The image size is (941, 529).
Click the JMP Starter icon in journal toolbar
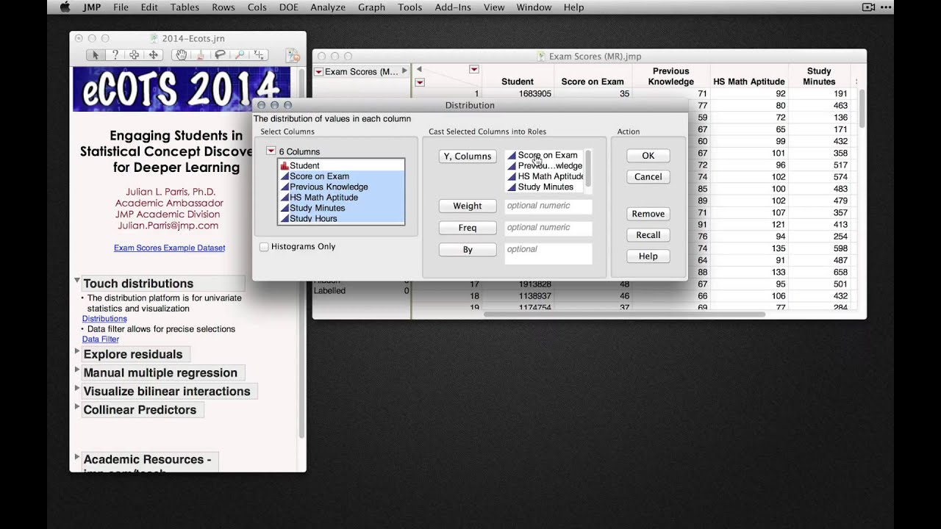[292, 56]
